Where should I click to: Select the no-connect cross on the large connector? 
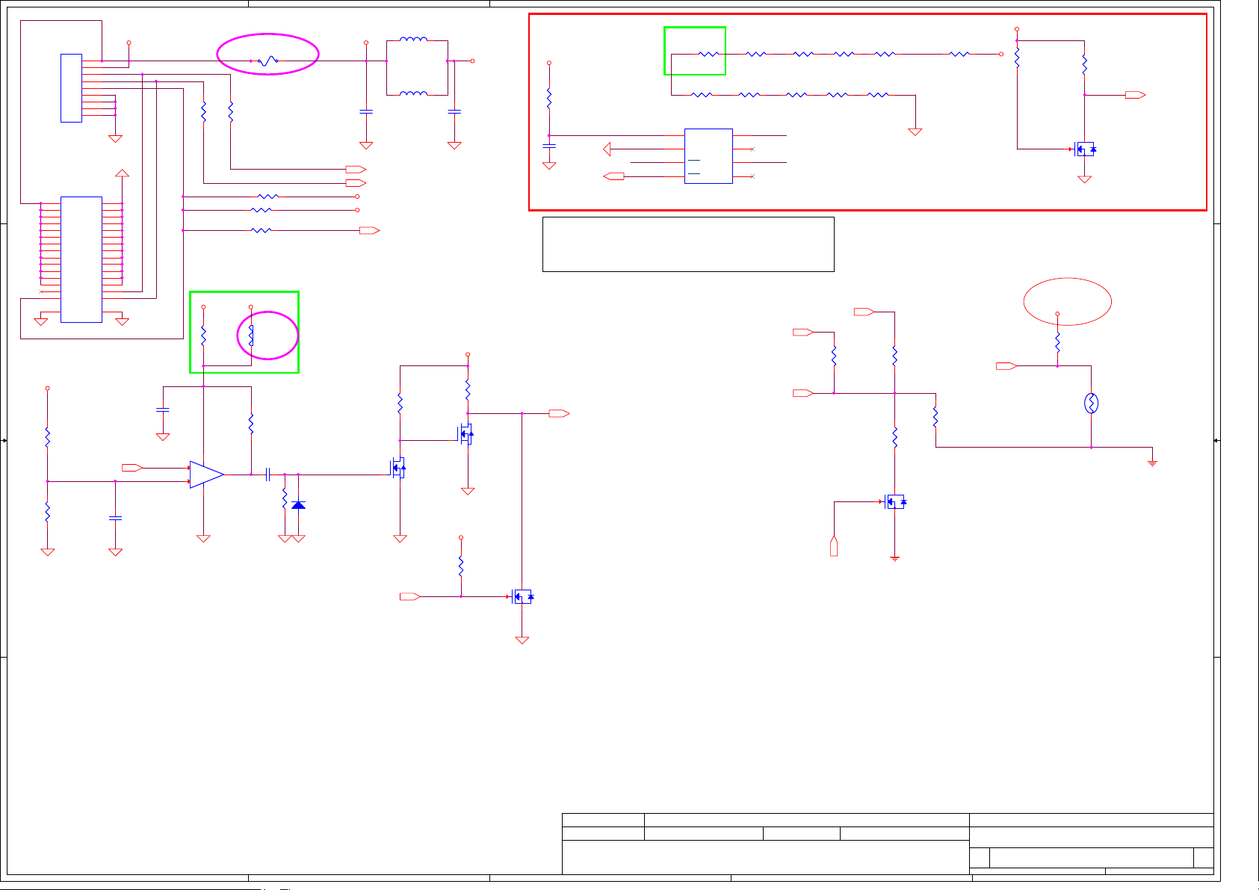tap(40, 291)
